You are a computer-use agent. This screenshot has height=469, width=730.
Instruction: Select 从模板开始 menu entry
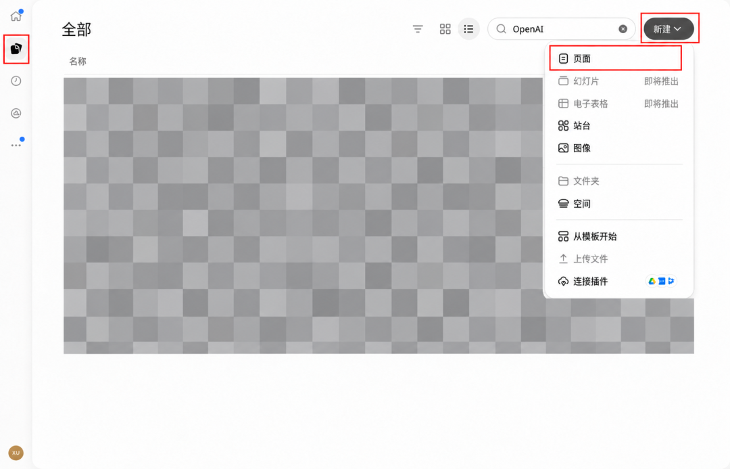click(618, 236)
